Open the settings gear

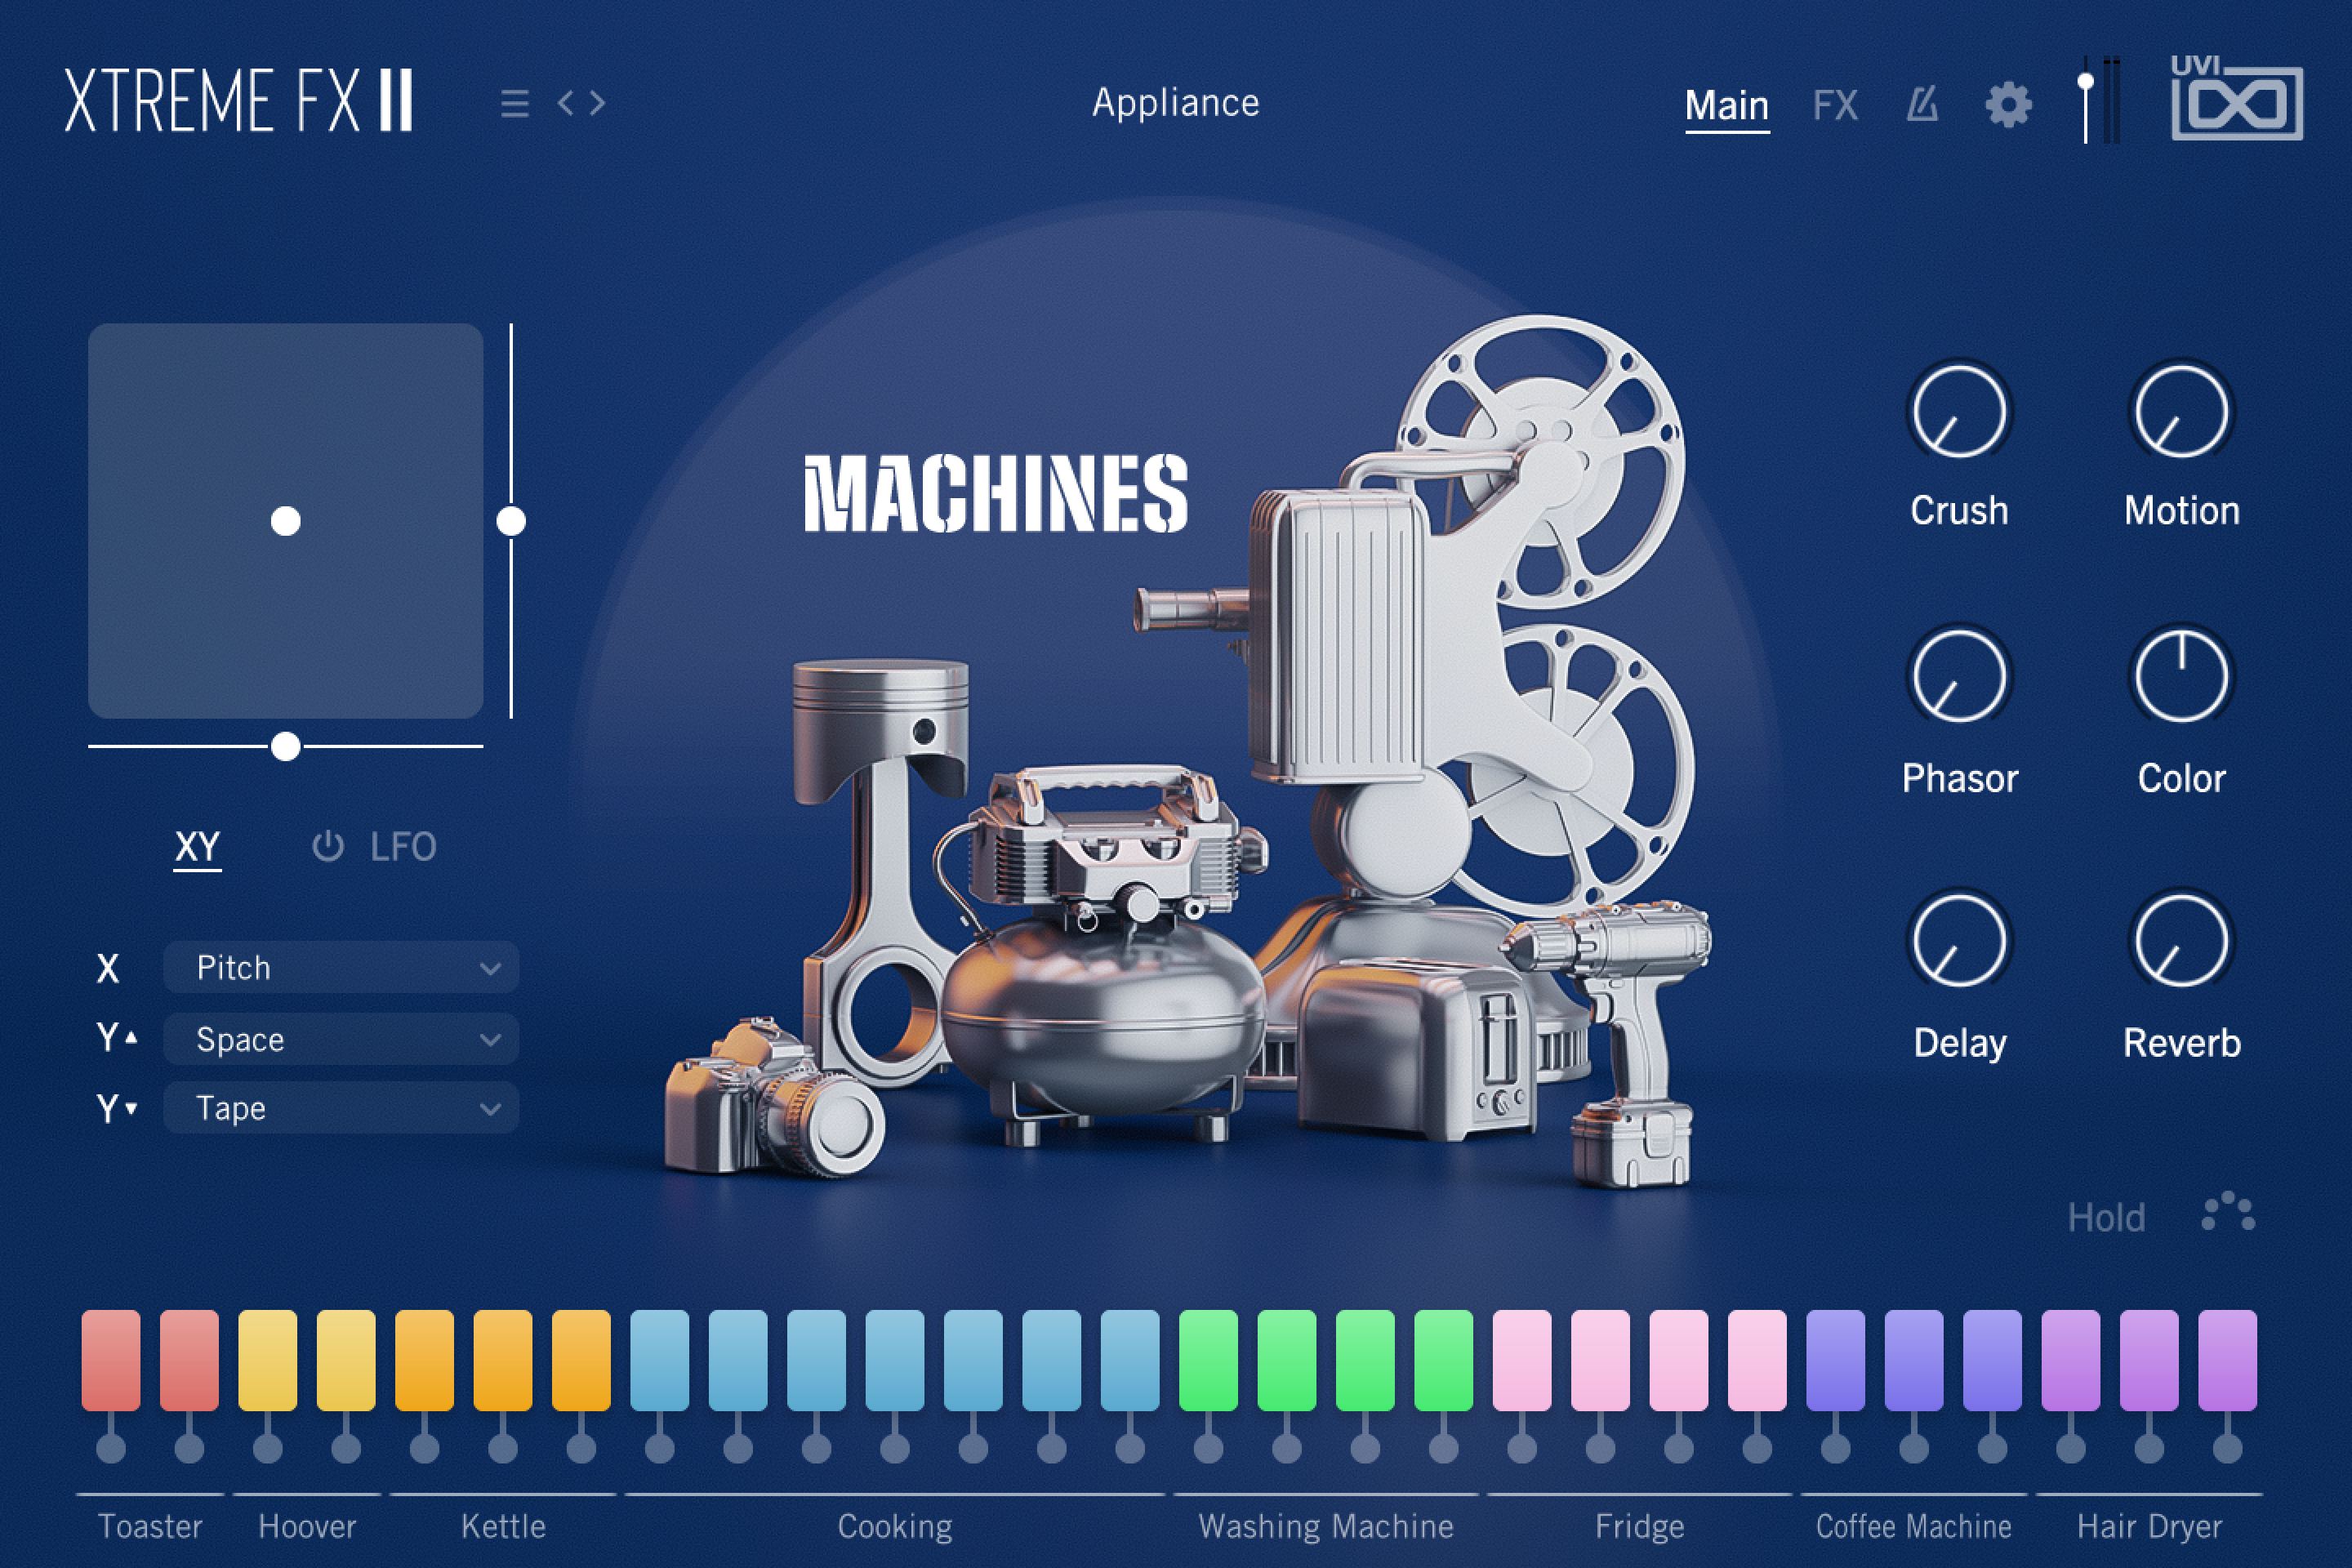coord(2008,104)
